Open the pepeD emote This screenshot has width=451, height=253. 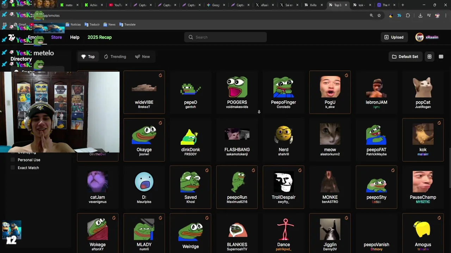(x=191, y=92)
